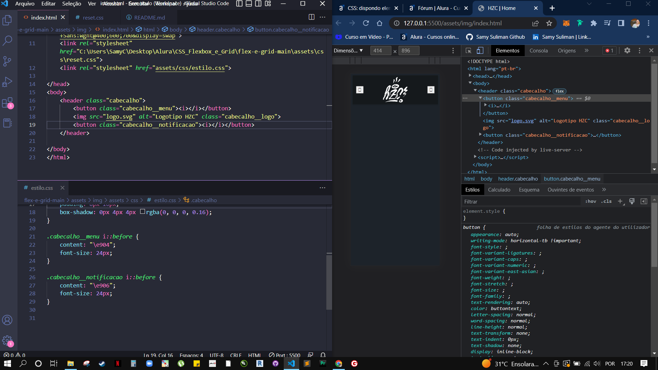The width and height of the screenshot is (658, 370).
Task: Close the index.html editor tab
Action: [x=63, y=17]
